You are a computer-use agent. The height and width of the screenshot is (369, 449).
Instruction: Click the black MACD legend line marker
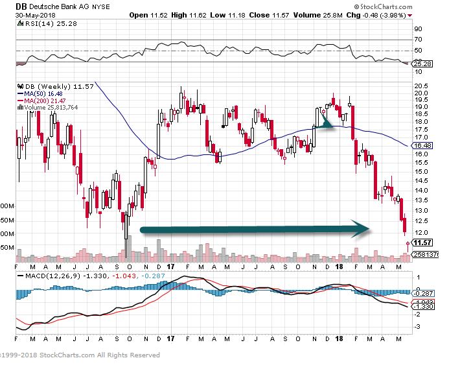point(20,276)
